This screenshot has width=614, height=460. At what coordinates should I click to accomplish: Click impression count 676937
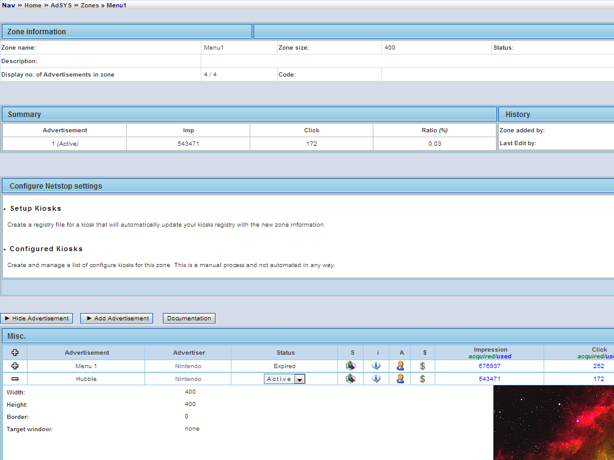tap(490, 366)
